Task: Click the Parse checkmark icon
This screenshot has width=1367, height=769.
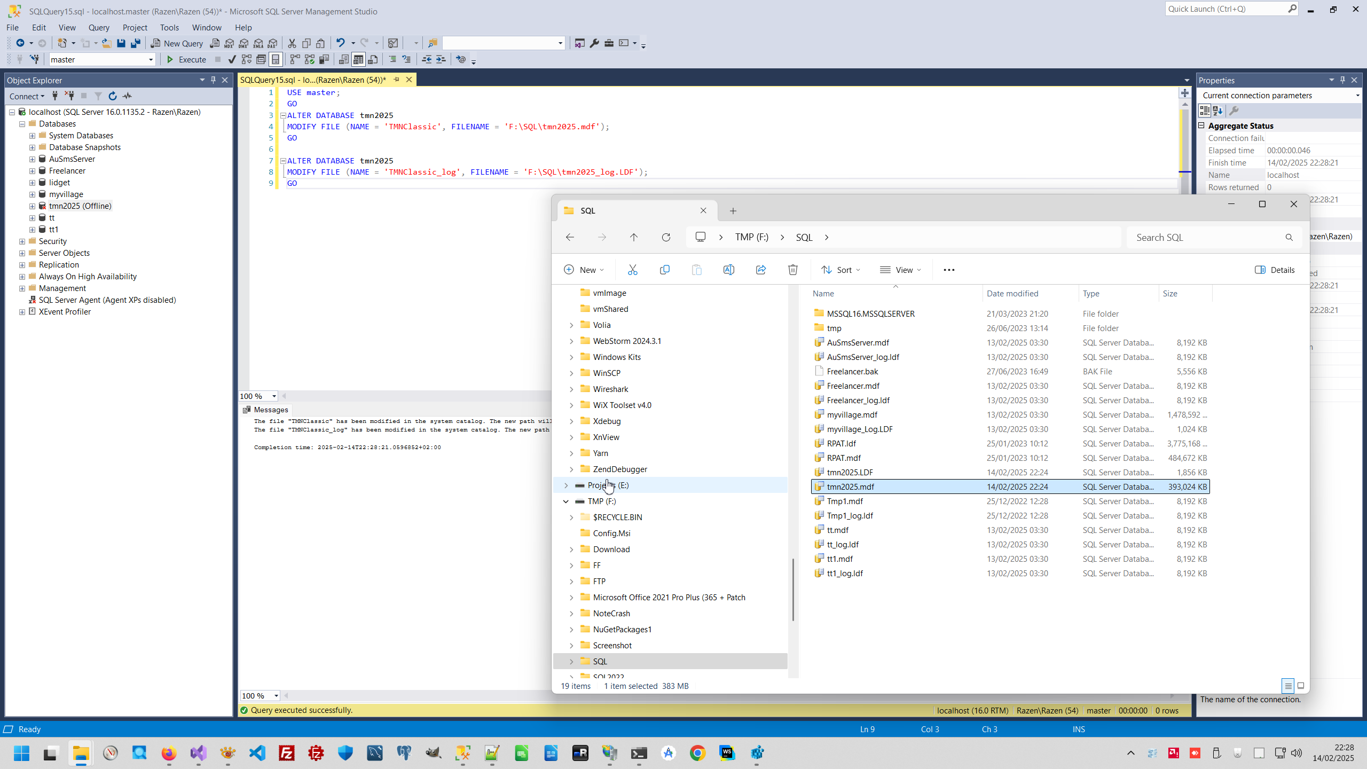Action: pos(232,59)
